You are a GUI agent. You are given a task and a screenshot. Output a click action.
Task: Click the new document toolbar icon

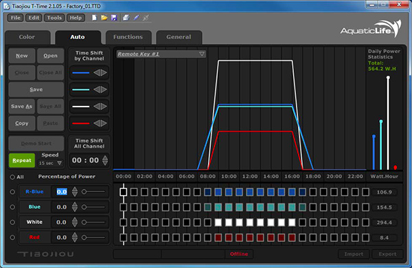(x=94, y=18)
